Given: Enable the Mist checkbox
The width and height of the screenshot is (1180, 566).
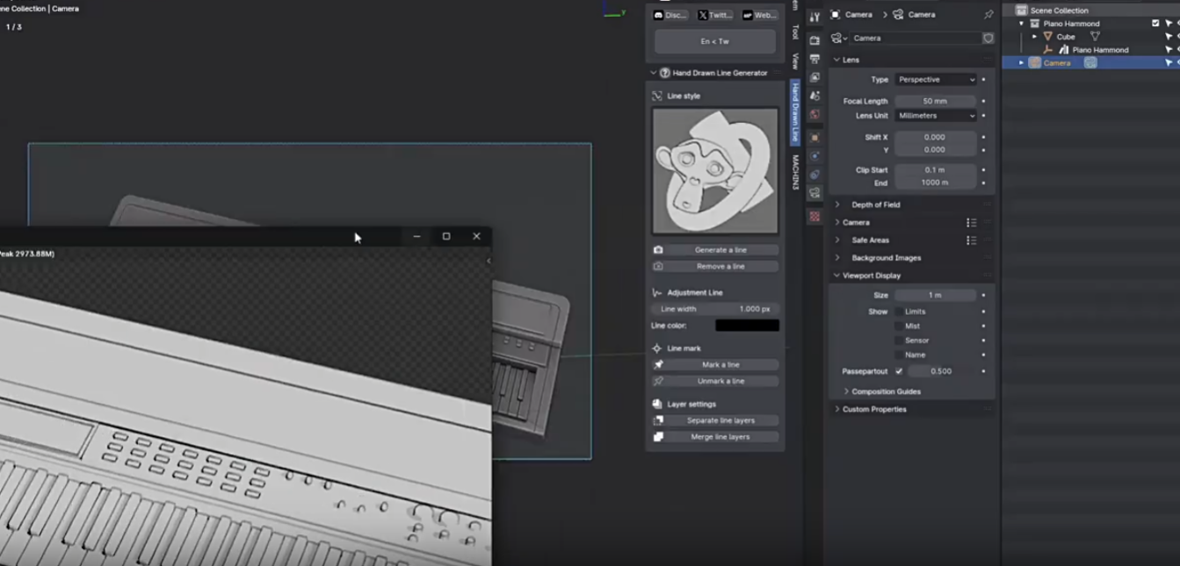Looking at the screenshot, I should point(899,326).
